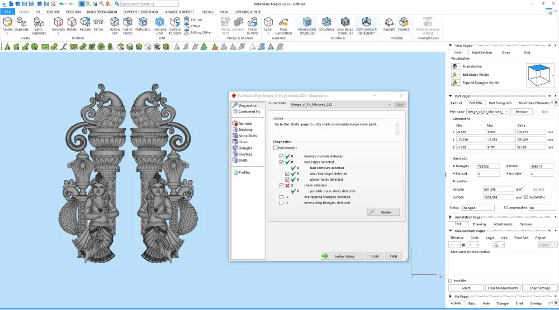Image resolution: width=559 pixels, height=310 pixels.
Task: Enable intersecting triangles detected checkbox
Action: [x=281, y=203]
